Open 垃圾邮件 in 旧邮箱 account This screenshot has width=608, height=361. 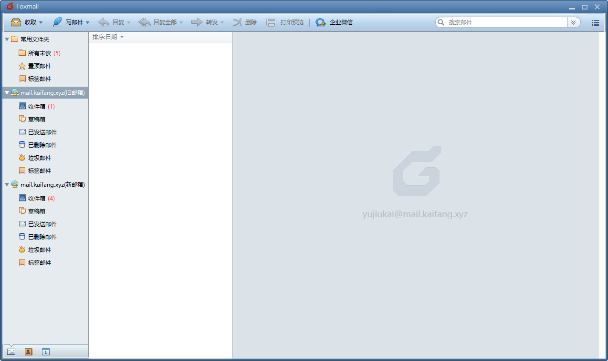coord(35,158)
